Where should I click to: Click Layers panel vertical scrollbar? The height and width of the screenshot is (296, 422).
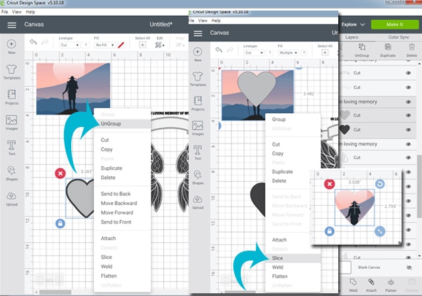(x=419, y=186)
